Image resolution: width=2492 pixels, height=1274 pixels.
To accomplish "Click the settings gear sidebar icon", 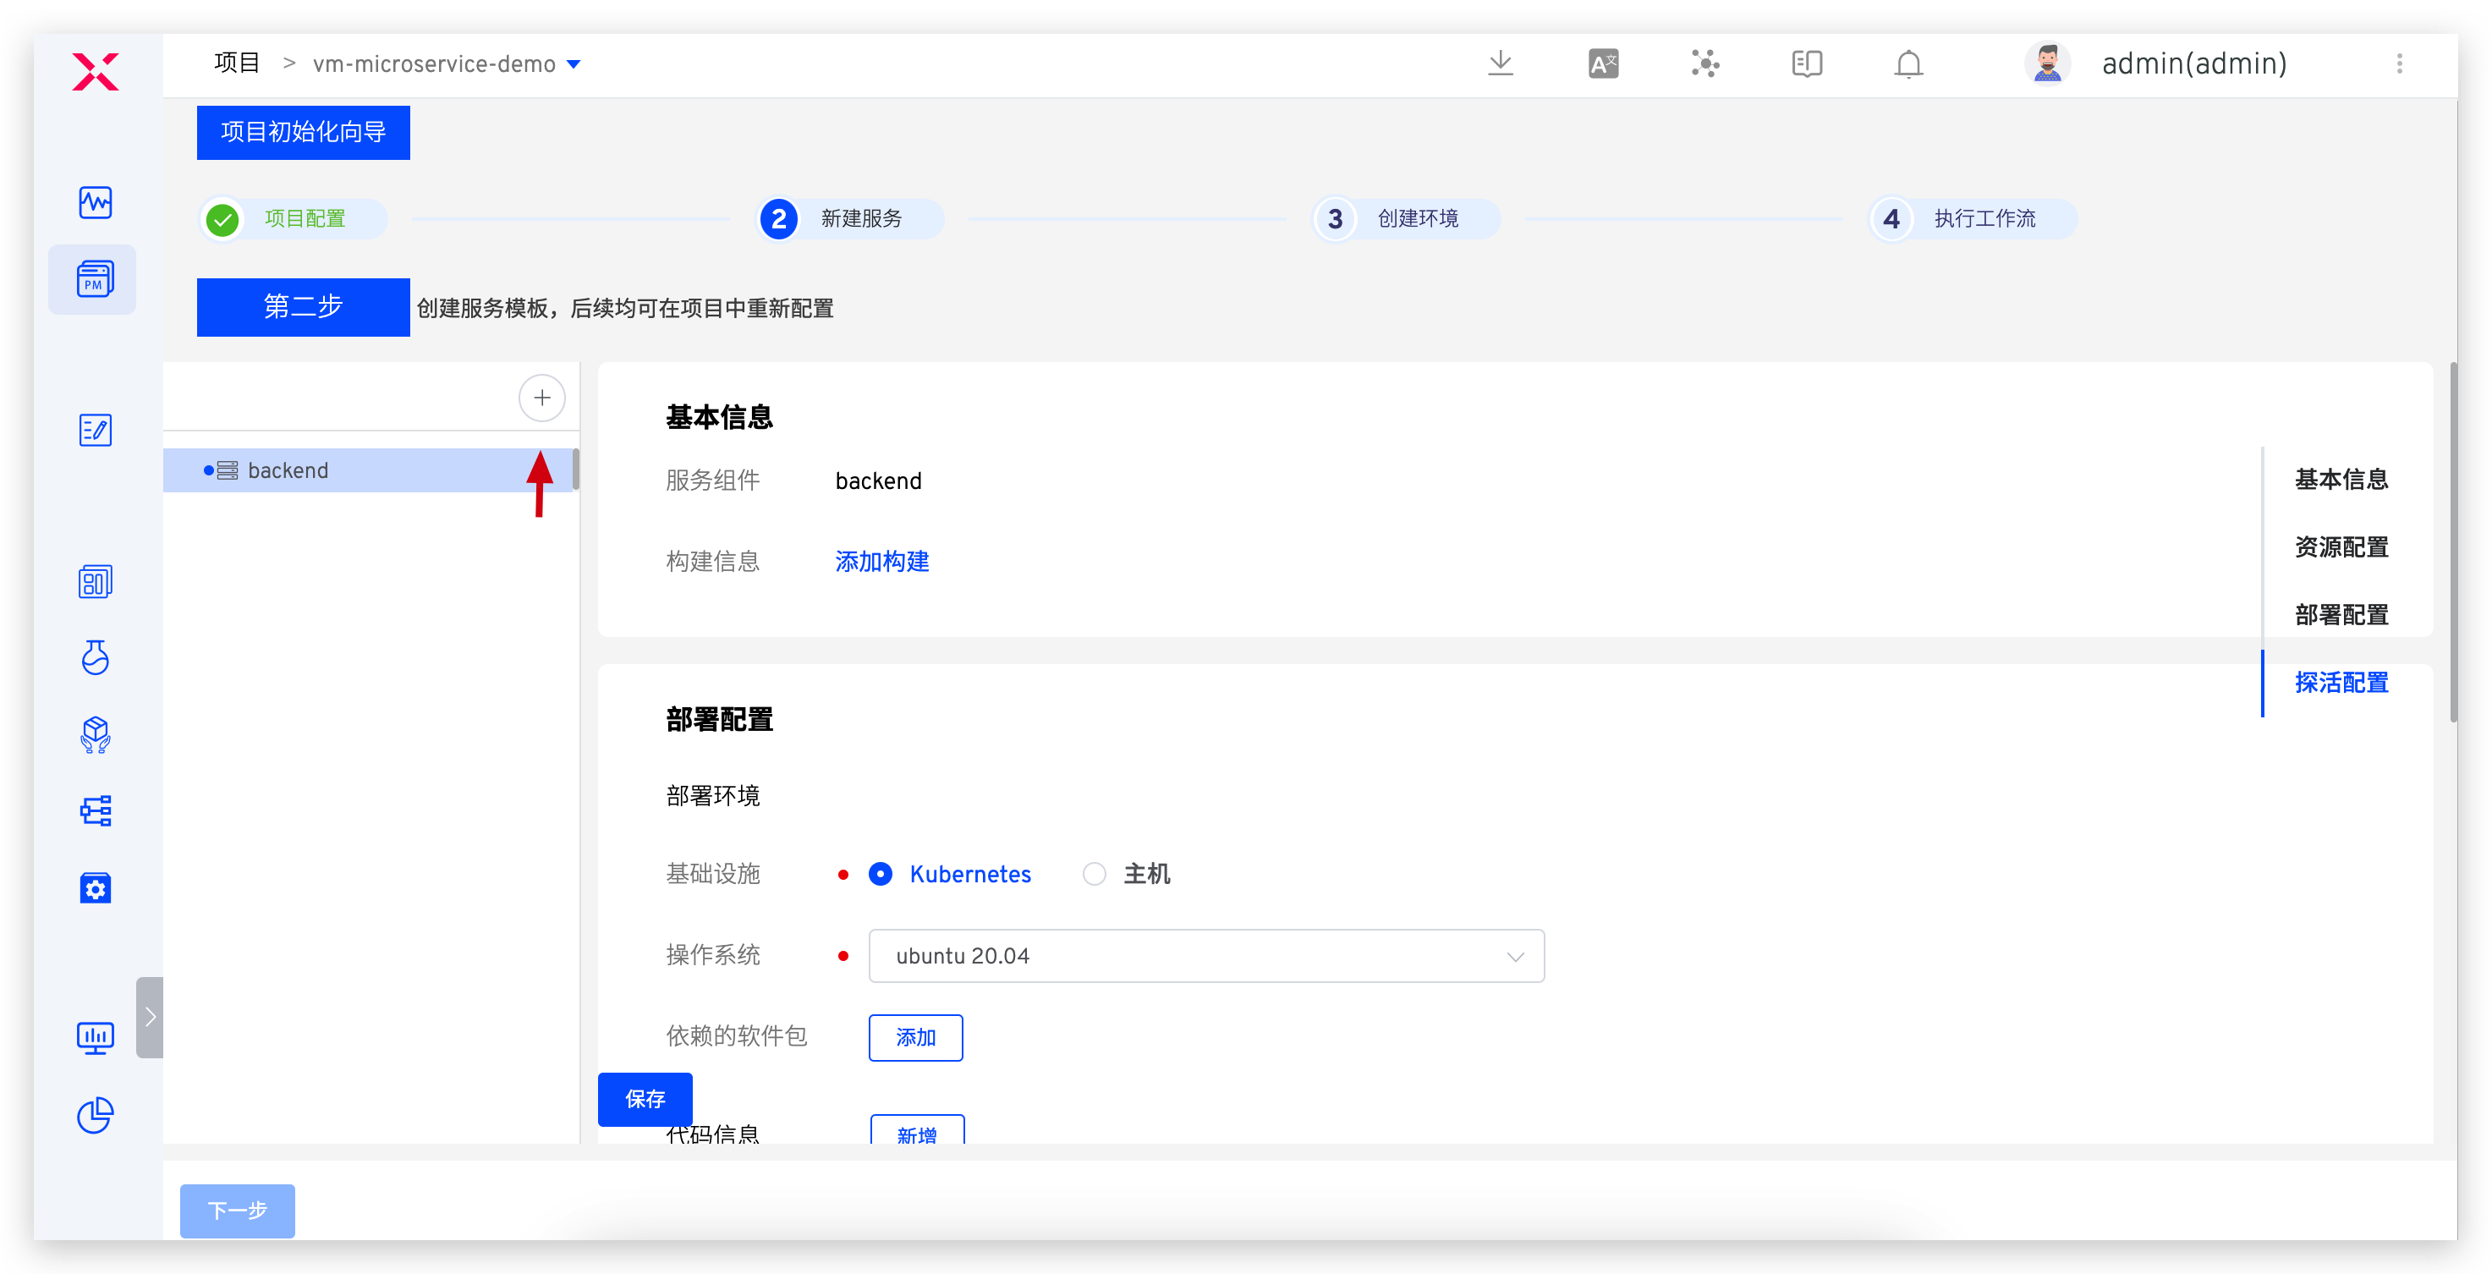I will 95,888.
